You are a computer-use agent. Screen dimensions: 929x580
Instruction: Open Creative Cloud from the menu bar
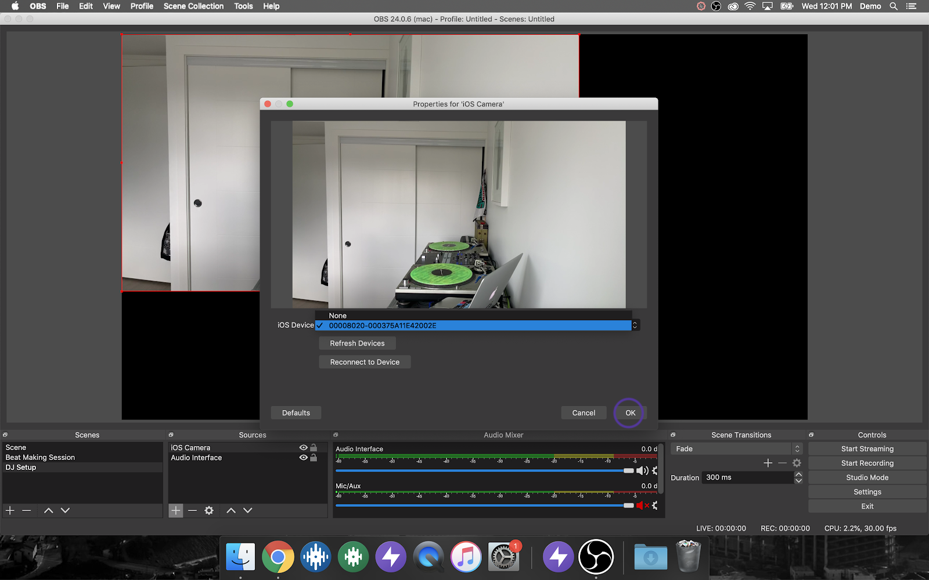(x=733, y=6)
